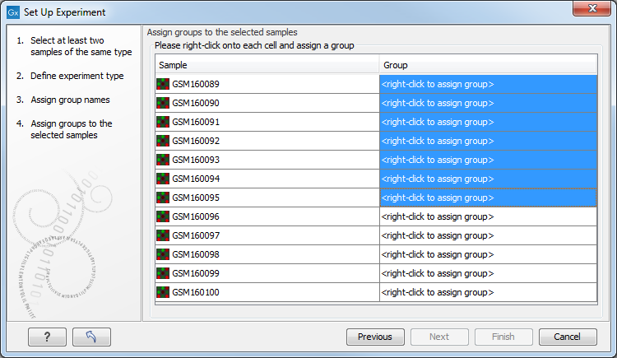
Task: Select step 3 Assign group names
Action: [x=70, y=100]
